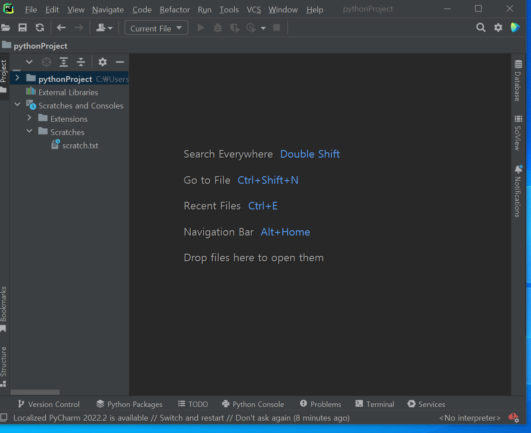Click the Save All toolbar icon
Viewport: 531px width, 433px height.
coord(23,28)
